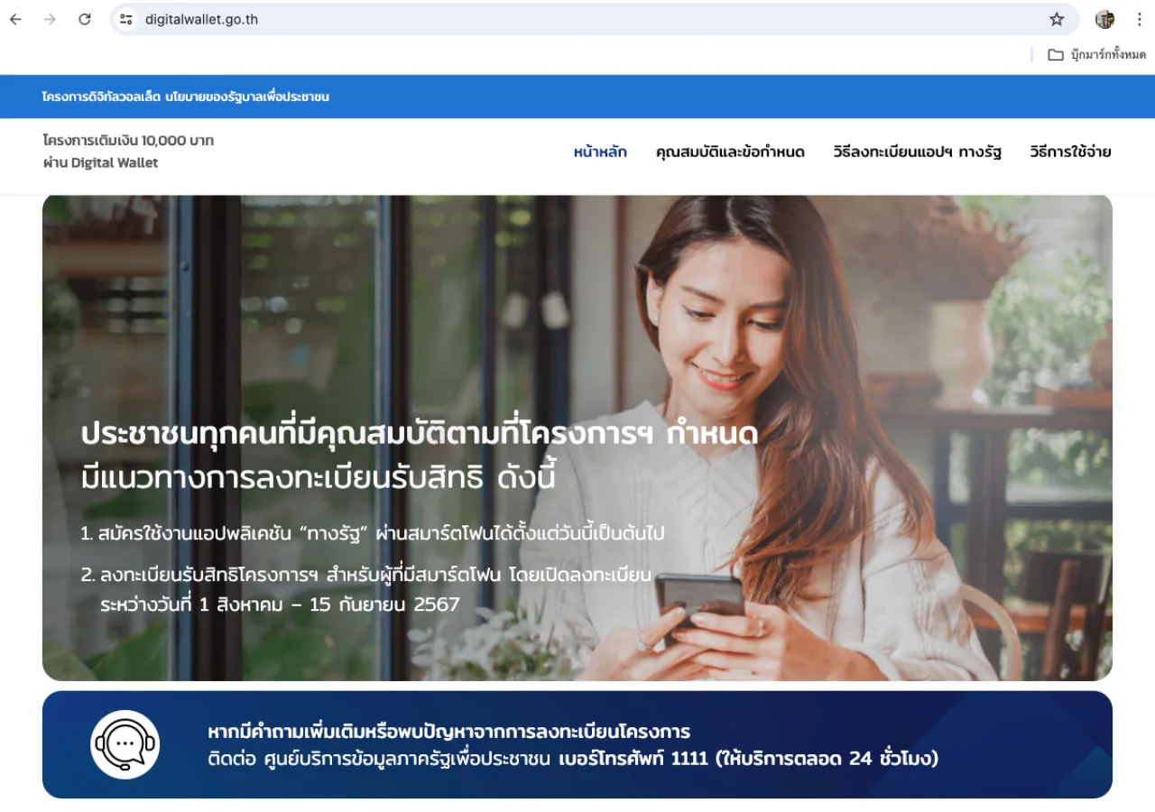This screenshot has height=812, width=1155.
Task: Click the browser back arrow
Action: (15, 19)
